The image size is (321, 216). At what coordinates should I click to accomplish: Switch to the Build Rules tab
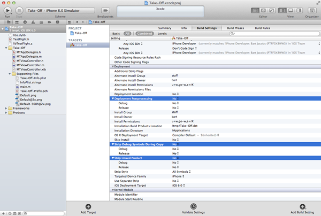262,28
